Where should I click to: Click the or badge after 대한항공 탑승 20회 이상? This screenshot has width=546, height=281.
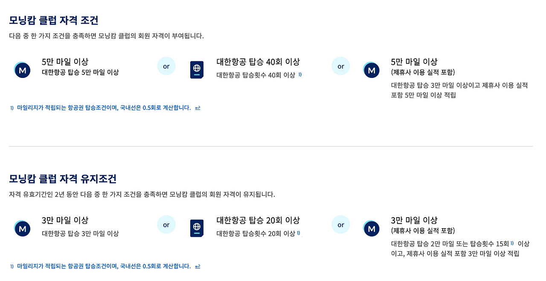pyautogui.click(x=341, y=224)
